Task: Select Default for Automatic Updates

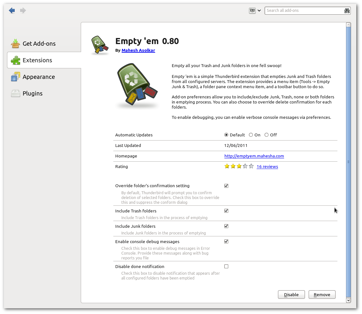Action: coord(226,135)
